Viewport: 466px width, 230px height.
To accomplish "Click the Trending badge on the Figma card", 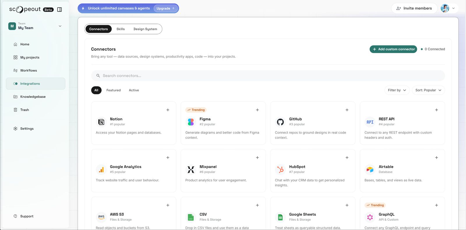I will tap(196, 110).
